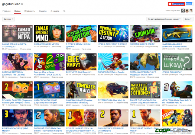
Task: Click the БУРЕВЕСТНИК (Mad Max) #4 title
Action: pyautogui.click(x=111, y=100)
